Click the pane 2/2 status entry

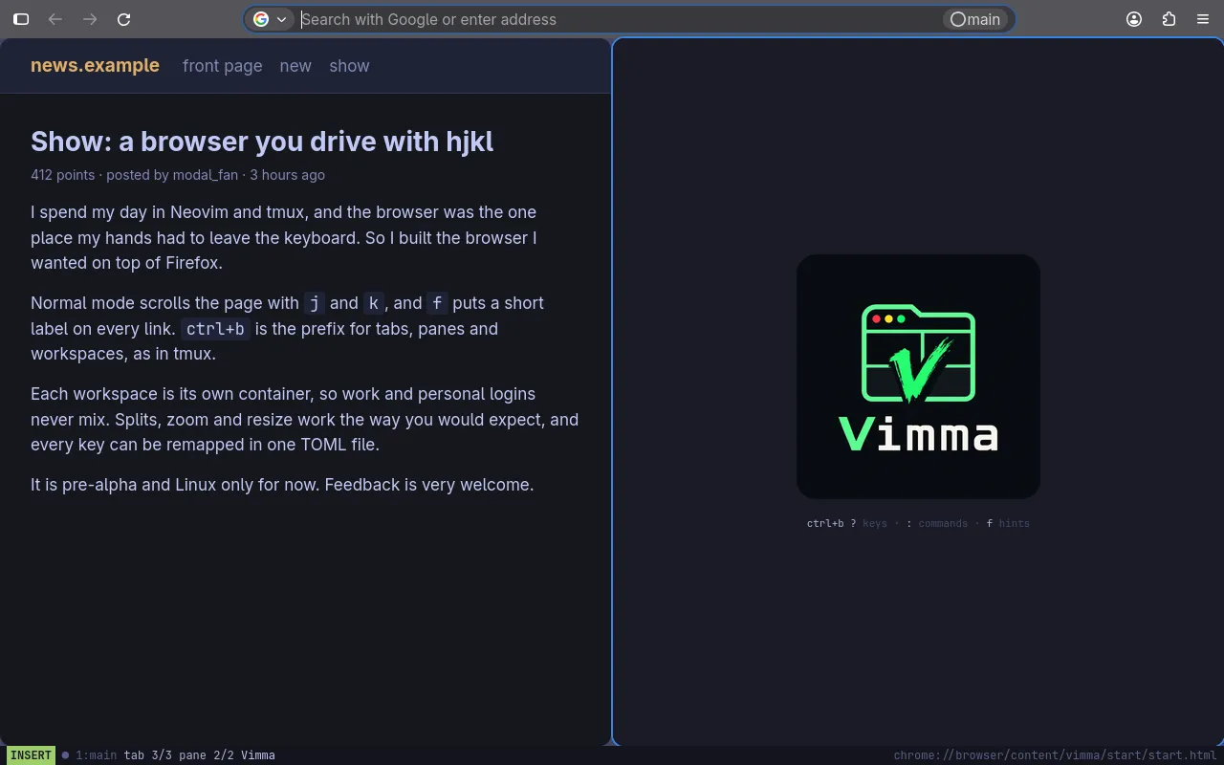point(207,755)
